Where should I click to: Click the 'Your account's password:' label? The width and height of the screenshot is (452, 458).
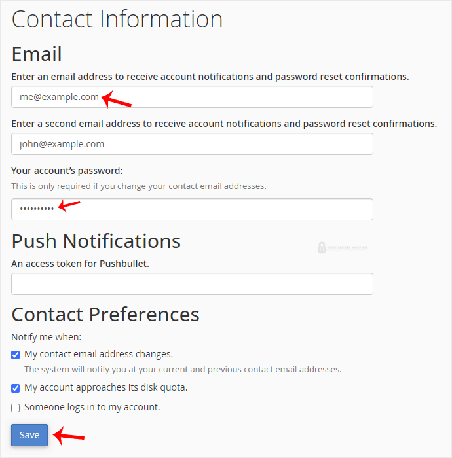tap(67, 171)
